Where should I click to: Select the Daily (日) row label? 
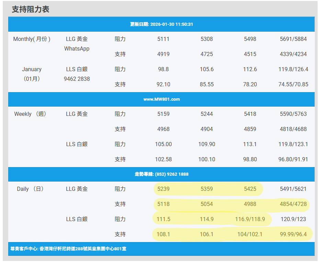tap(30, 189)
